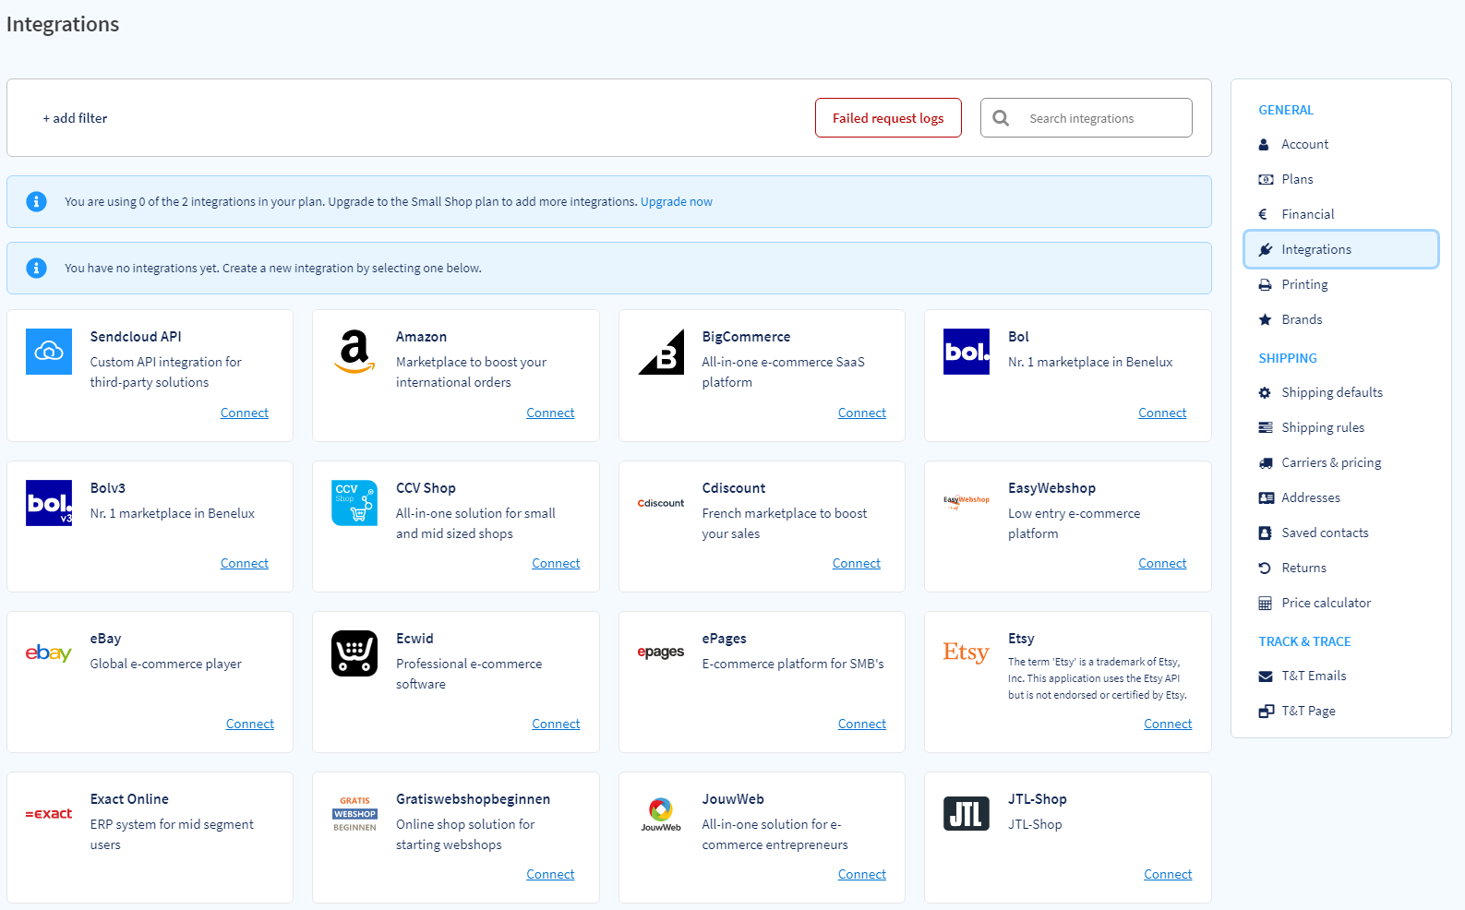Click the Amazon logo icon
The height and width of the screenshot is (910, 1465).
pyautogui.click(x=354, y=352)
